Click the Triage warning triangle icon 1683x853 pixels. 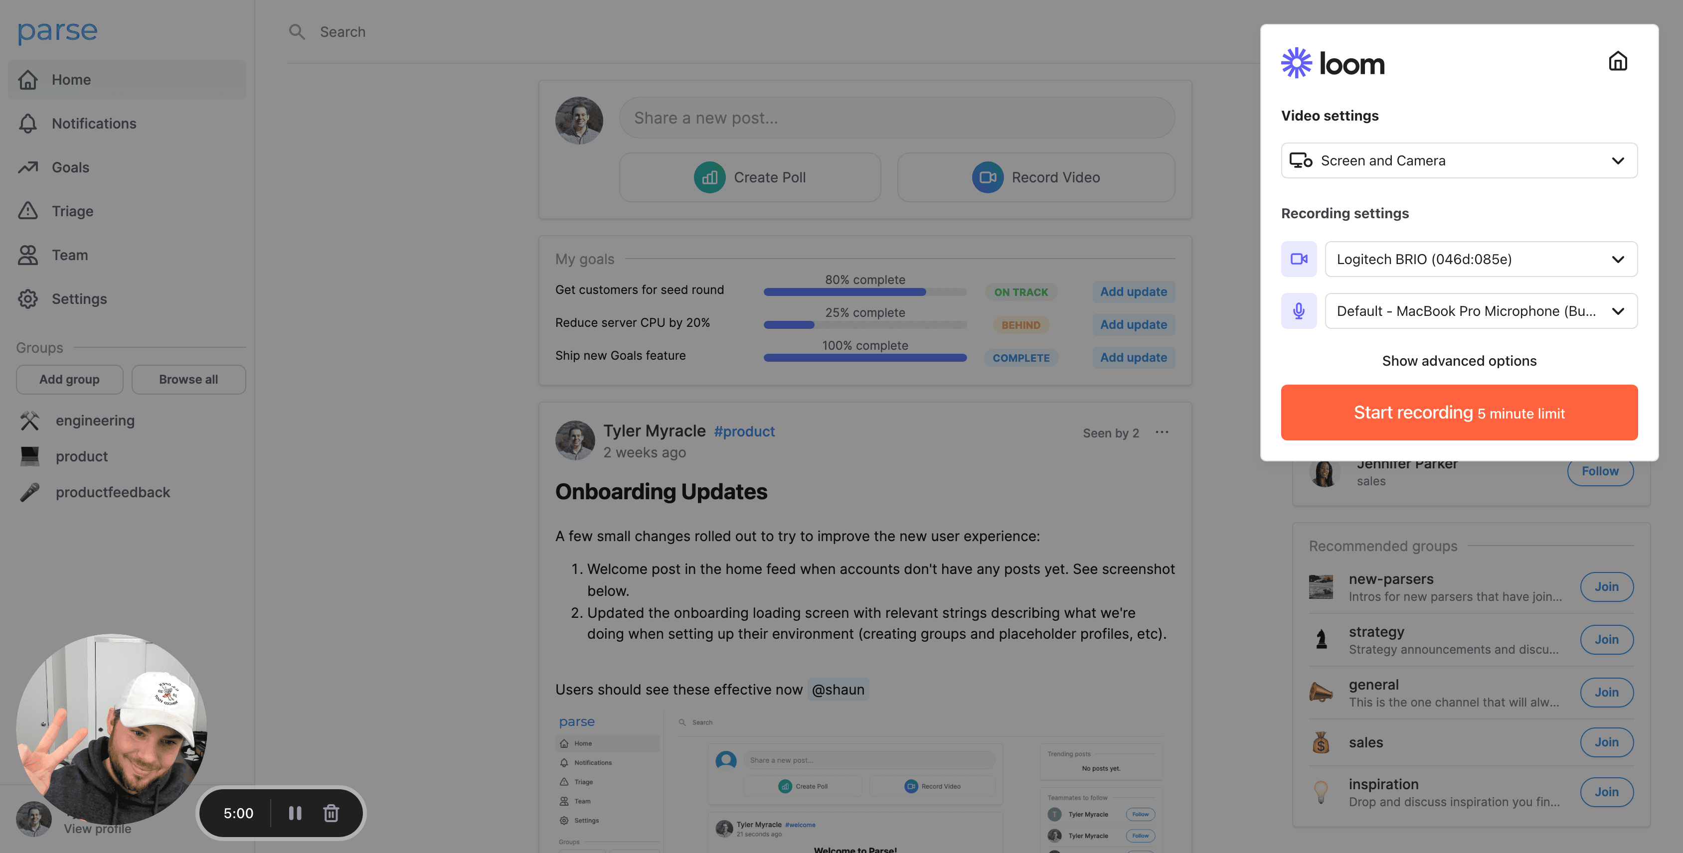(x=27, y=210)
